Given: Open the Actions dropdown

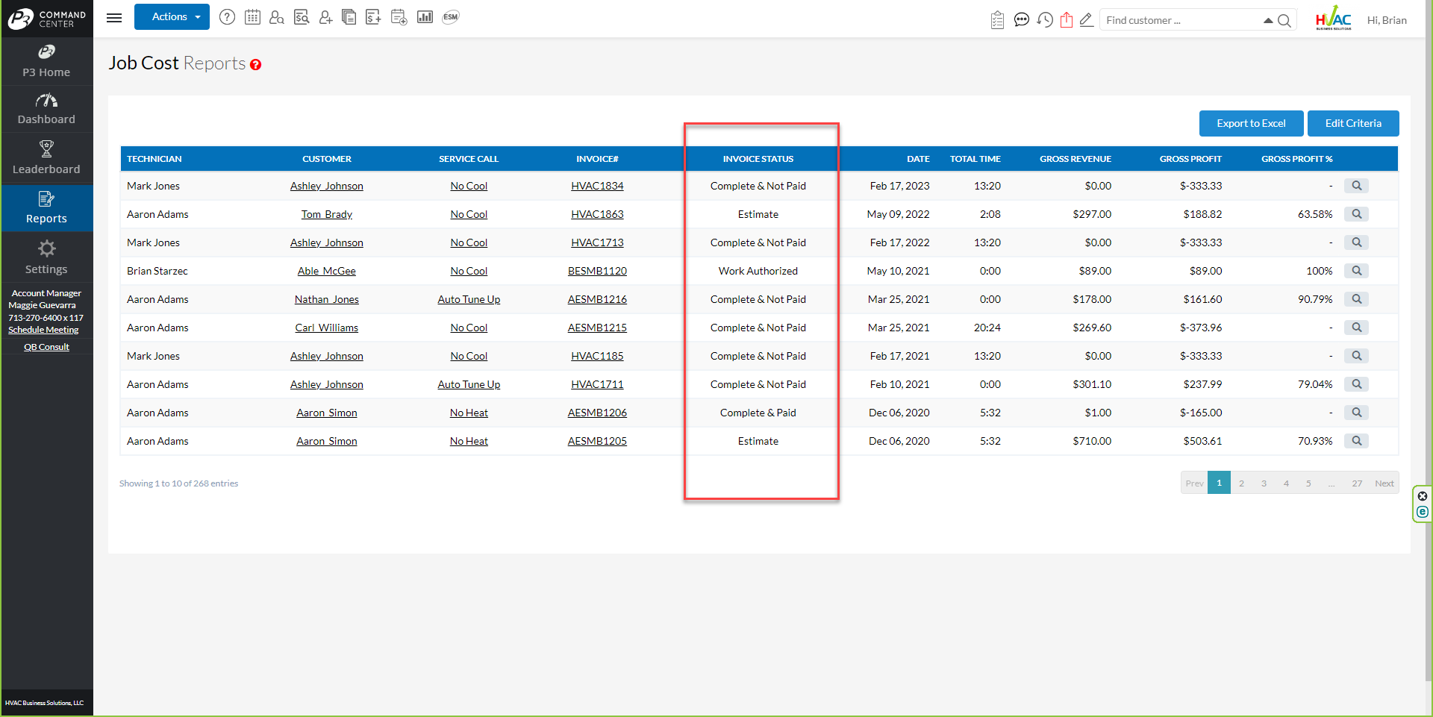Looking at the screenshot, I should (x=172, y=16).
